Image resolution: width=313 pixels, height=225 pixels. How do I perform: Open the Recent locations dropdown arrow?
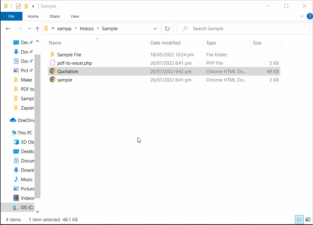29,29
